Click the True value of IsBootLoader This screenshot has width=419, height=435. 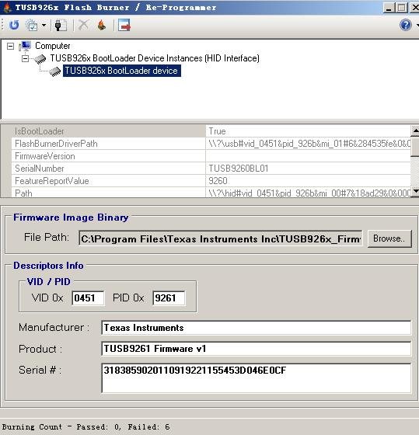point(217,131)
